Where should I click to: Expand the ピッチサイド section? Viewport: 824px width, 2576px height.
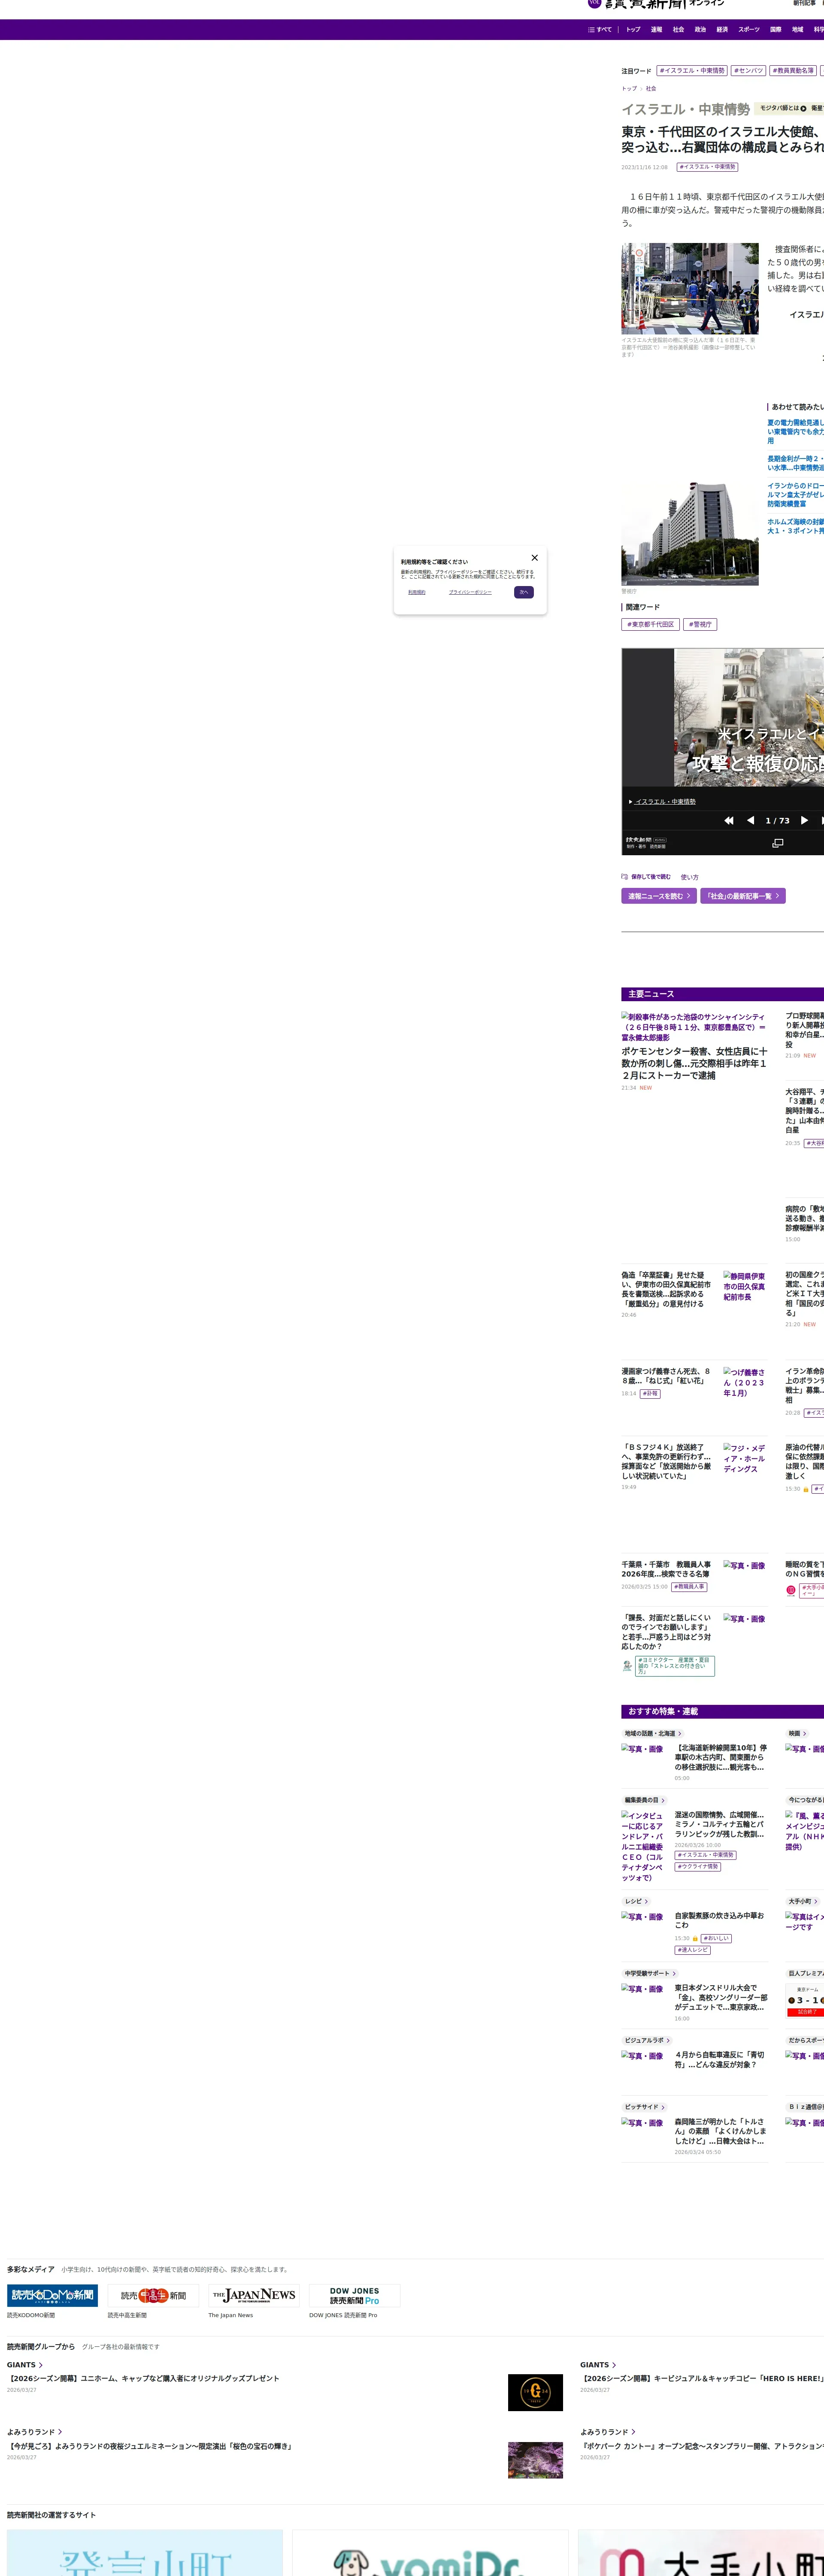(644, 2107)
